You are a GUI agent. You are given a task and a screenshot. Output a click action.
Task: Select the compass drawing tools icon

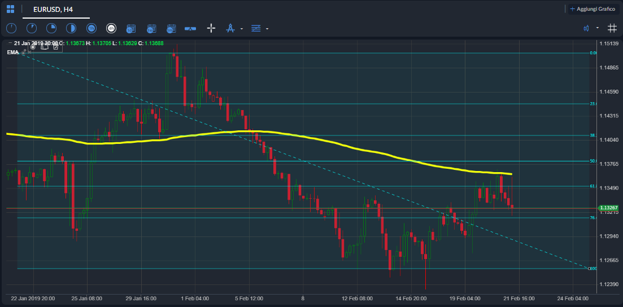230,28
